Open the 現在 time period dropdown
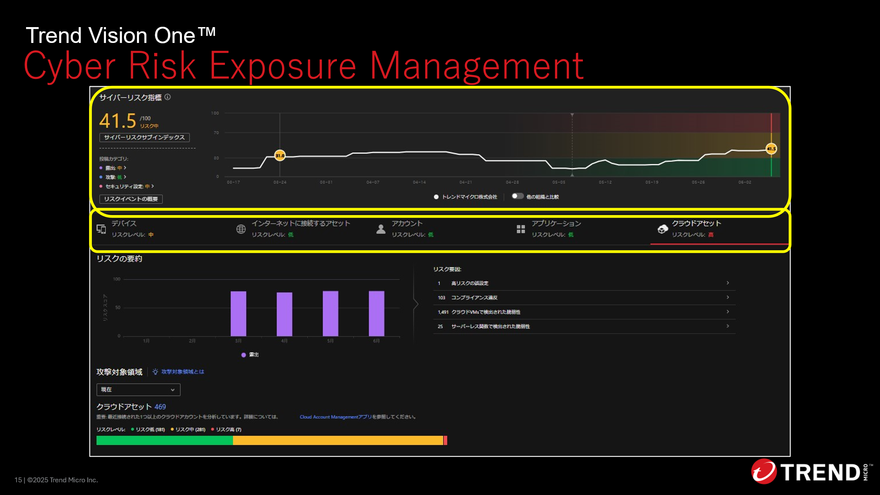This screenshot has width=880, height=495. click(138, 390)
